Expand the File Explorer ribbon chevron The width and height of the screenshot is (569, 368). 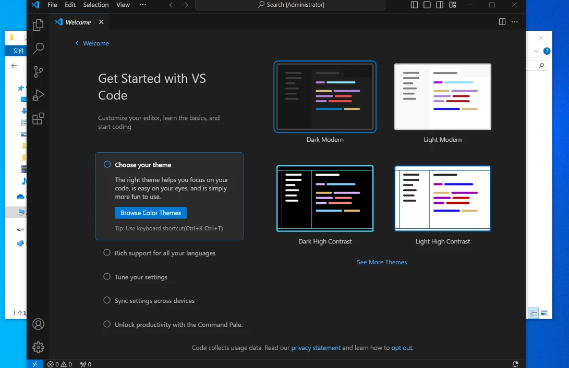pyautogui.click(x=536, y=51)
